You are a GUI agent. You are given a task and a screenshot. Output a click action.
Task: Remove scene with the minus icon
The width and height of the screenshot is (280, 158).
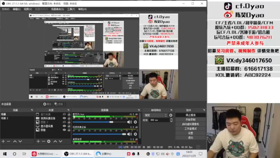coord(8,141)
